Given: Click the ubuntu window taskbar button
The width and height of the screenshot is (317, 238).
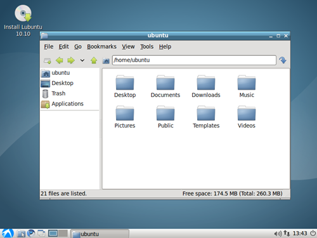Looking at the screenshot, I should (x=100, y=234).
